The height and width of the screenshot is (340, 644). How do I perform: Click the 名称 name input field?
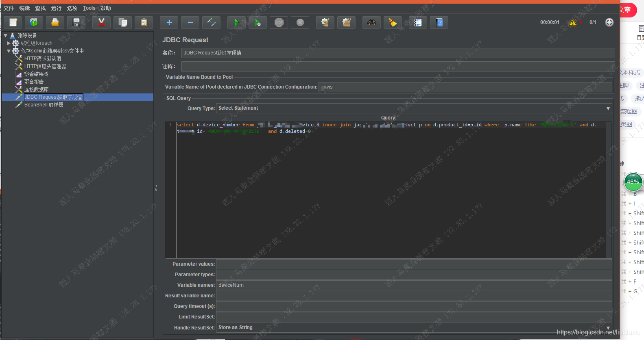click(398, 53)
